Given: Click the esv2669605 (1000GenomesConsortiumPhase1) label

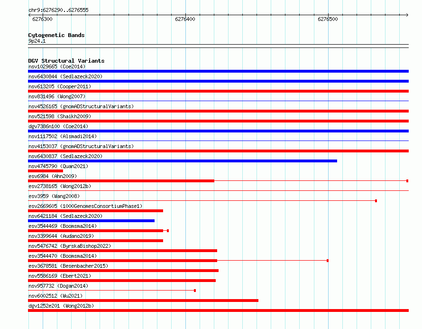Looking at the screenshot, I should pos(85,206).
